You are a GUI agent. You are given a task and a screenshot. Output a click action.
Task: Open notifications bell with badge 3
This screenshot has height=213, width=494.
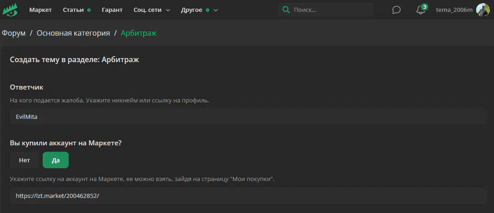(421, 10)
